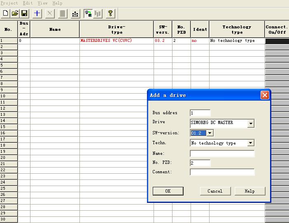Toggle Connect On/Off cell for row 5
Viewport: 289px width, 223px height.
[x=277, y=65]
